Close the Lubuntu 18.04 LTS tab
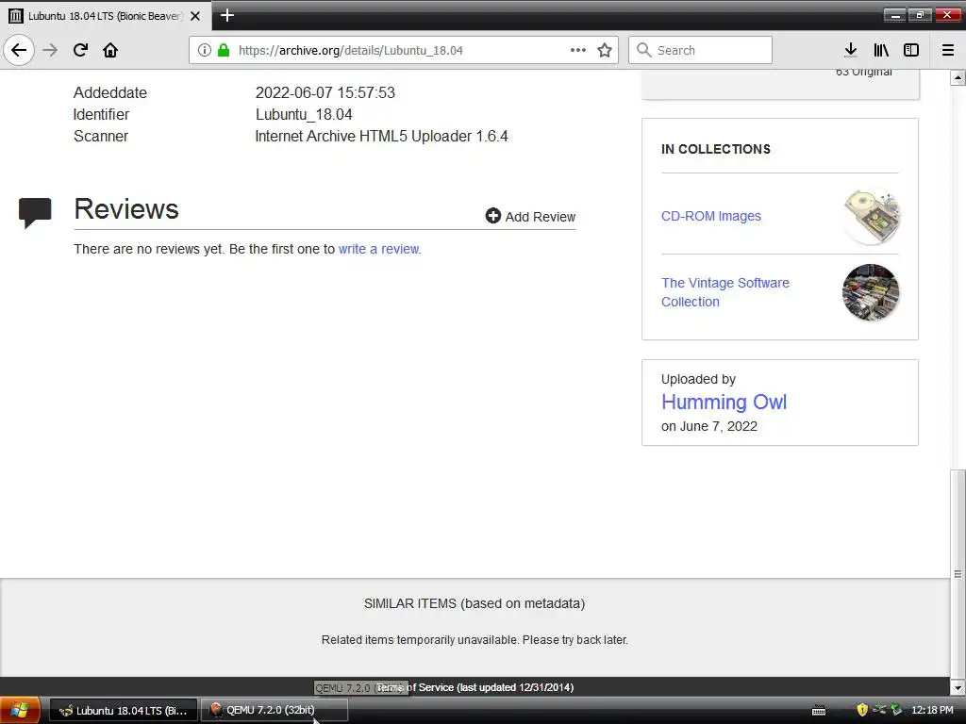 [x=195, y=16]
